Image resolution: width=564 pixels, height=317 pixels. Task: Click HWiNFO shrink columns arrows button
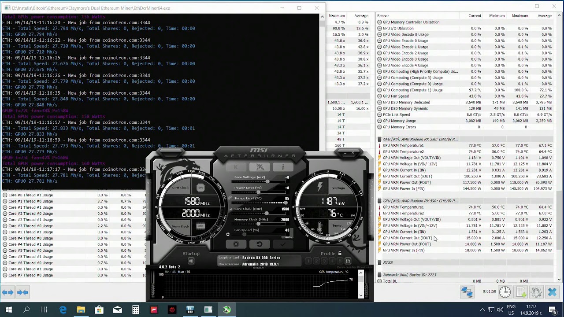point(22,292)
